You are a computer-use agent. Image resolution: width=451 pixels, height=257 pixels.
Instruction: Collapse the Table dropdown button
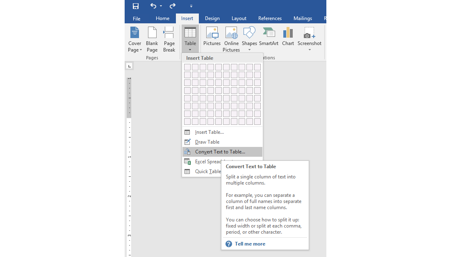[190, 39]
